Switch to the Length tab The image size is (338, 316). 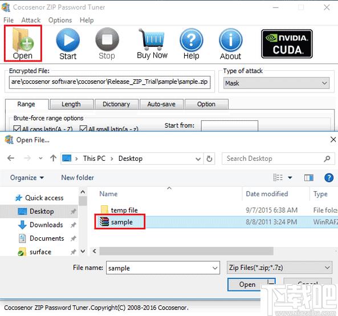point(71,104)
